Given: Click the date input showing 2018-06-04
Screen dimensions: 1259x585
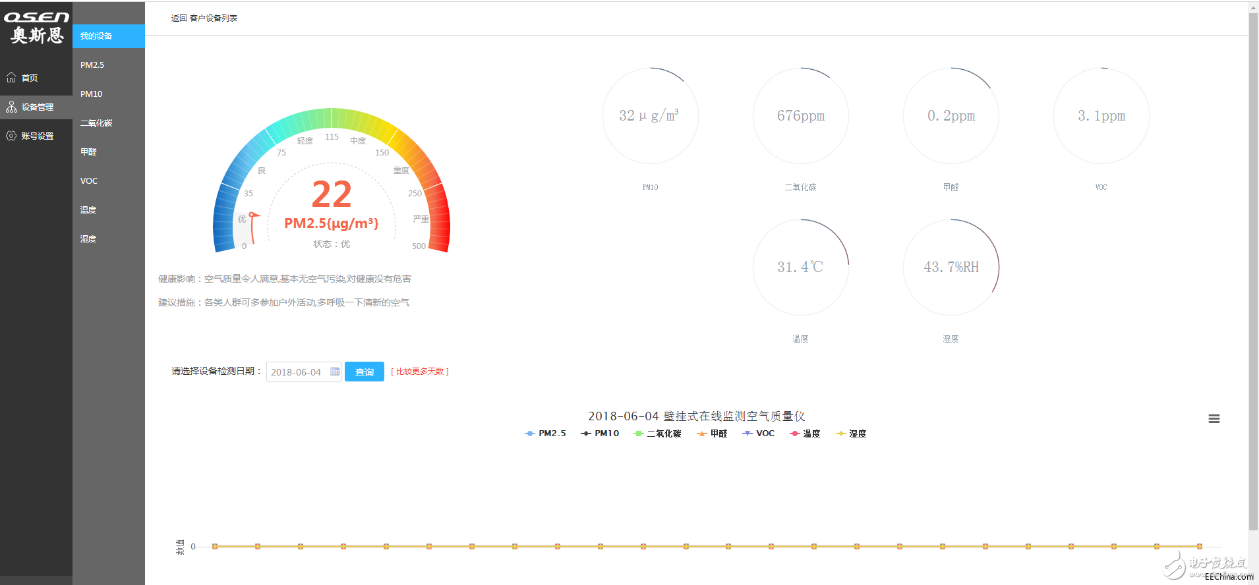Looking at the screenshot, I should tap(304, 372).
